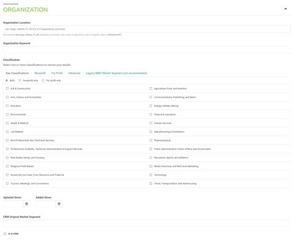Image resolution: width=292 pixels, height=241 pixels.
Task: Collapse the Organization section with the chevron
Action: [285, 9]
